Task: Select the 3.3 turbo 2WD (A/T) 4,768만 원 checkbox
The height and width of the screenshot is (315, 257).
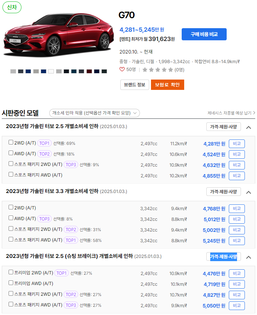Action: click(x=11, y=207)
